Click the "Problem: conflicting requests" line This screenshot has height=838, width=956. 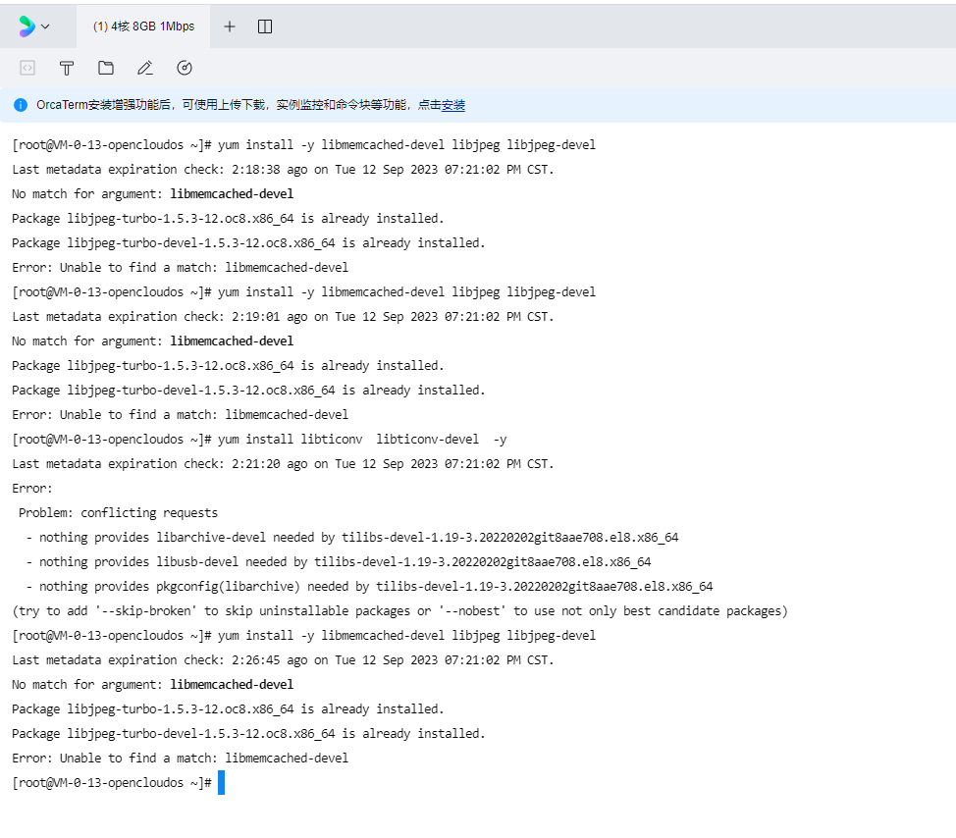click(118, 512)
